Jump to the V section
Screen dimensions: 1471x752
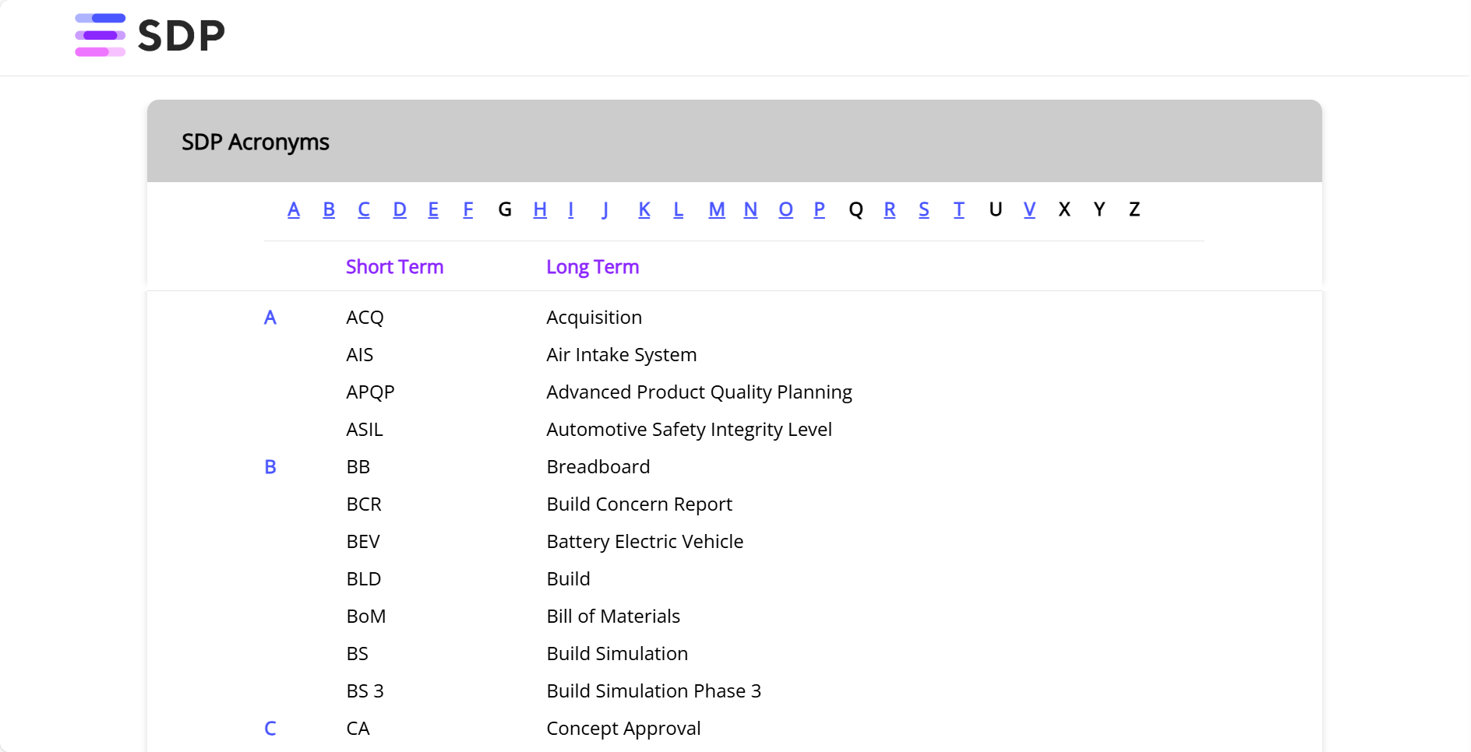(1029, 209)
